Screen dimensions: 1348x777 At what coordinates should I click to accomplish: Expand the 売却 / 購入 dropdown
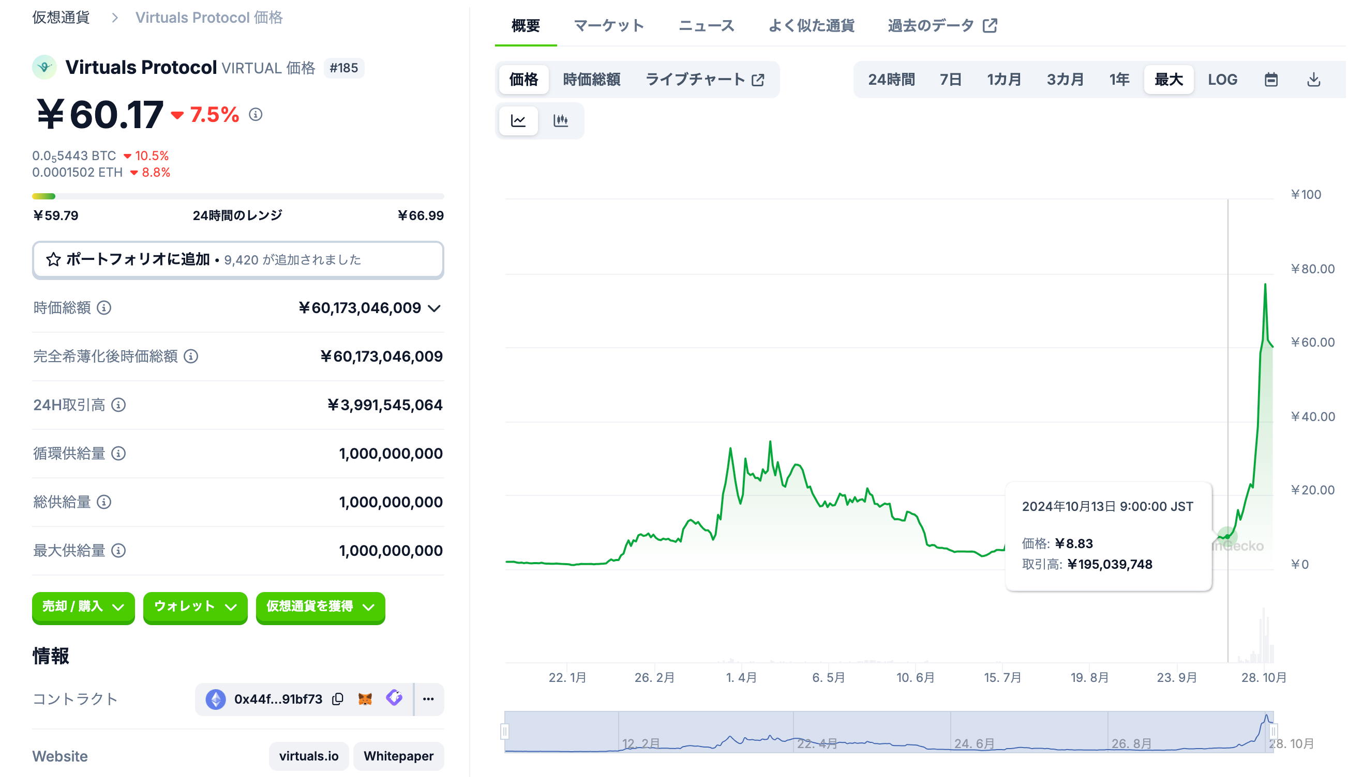pos(83,607)
